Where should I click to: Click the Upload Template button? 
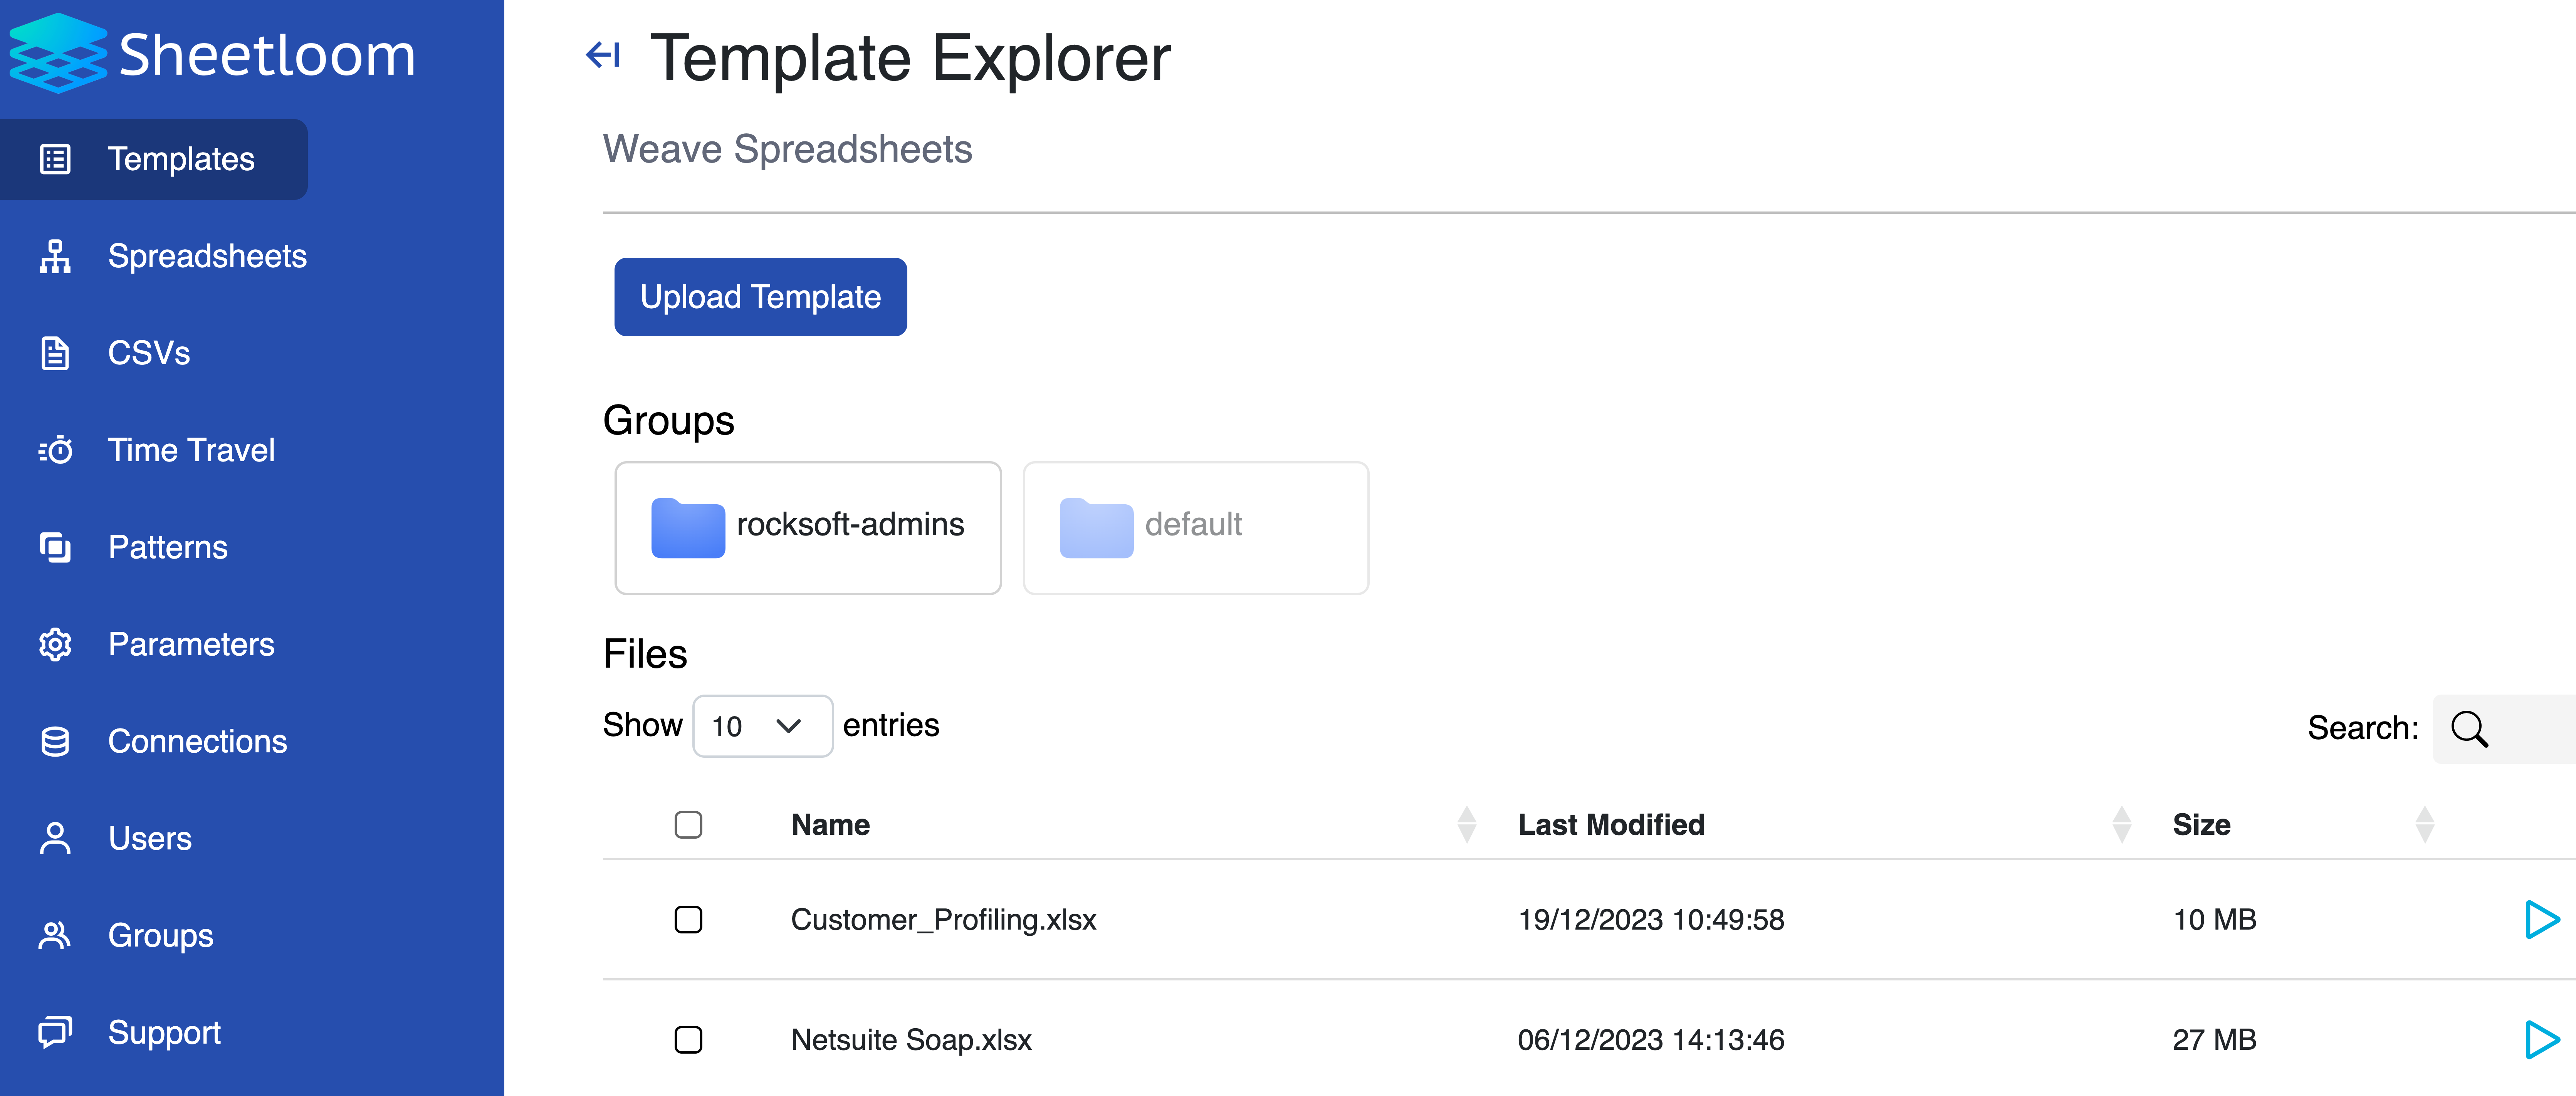click(x=760, y=296)
